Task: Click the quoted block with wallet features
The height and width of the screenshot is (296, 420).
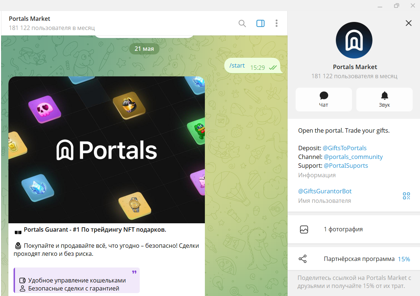Action: (76, 280)
